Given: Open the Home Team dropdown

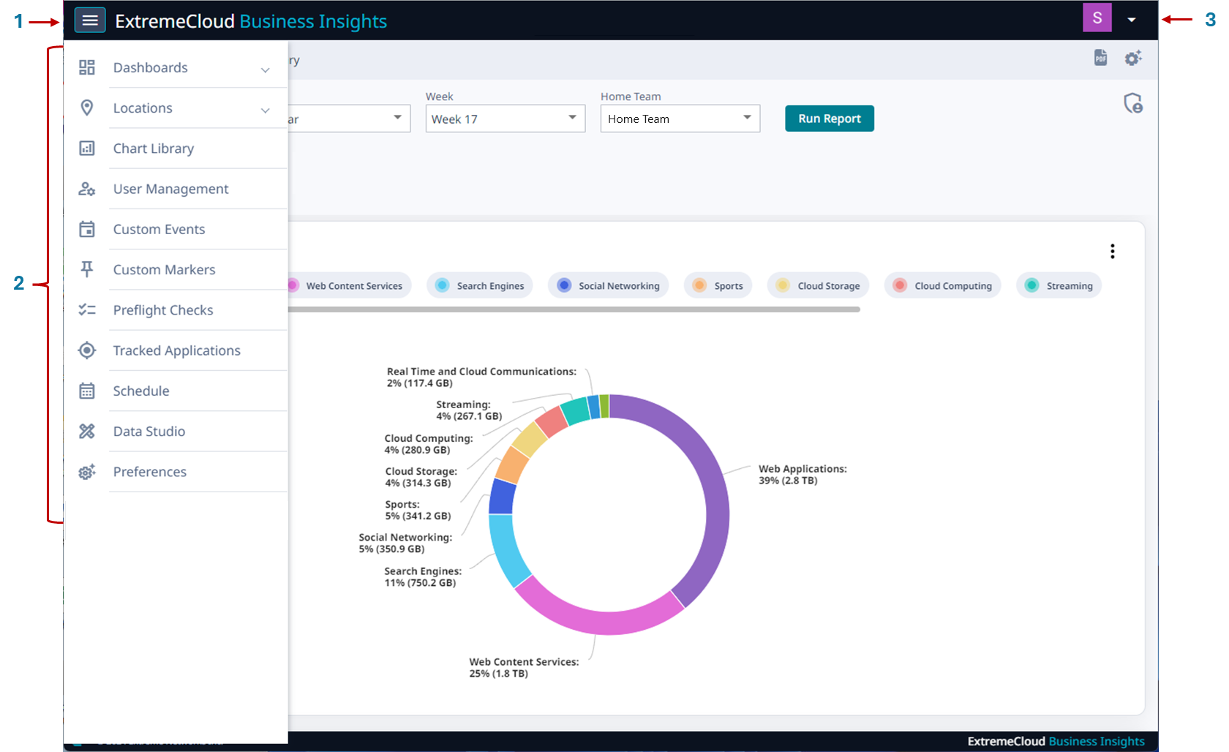Looking at the screenshot, I should click(x=680, y=119).
